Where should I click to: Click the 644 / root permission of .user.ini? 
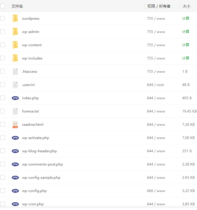pos(155,85)
